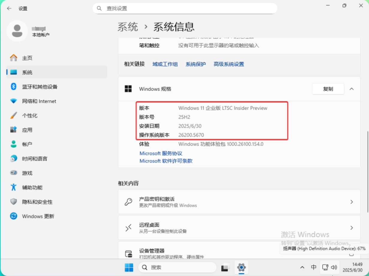Click the text Windows 11 企业版 LTSC Insider Preview
The image size is (369, 276).
point(223,108)
